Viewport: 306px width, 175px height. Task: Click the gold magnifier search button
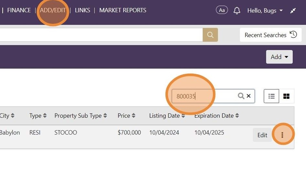pyautogui.click(x=210, y=35)
